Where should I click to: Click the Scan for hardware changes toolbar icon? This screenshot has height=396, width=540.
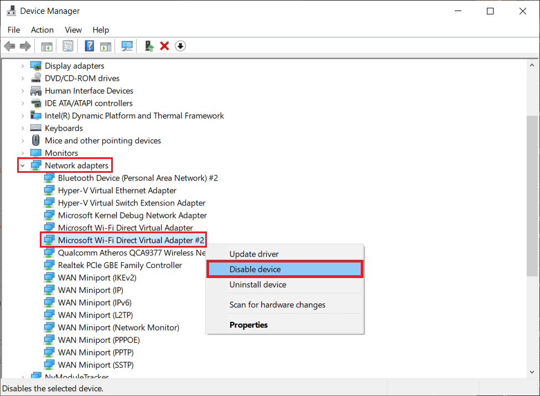pyautogui.click(x=127, y=45)
